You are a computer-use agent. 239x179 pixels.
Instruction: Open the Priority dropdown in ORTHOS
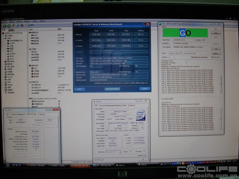(x=172, y=57)
